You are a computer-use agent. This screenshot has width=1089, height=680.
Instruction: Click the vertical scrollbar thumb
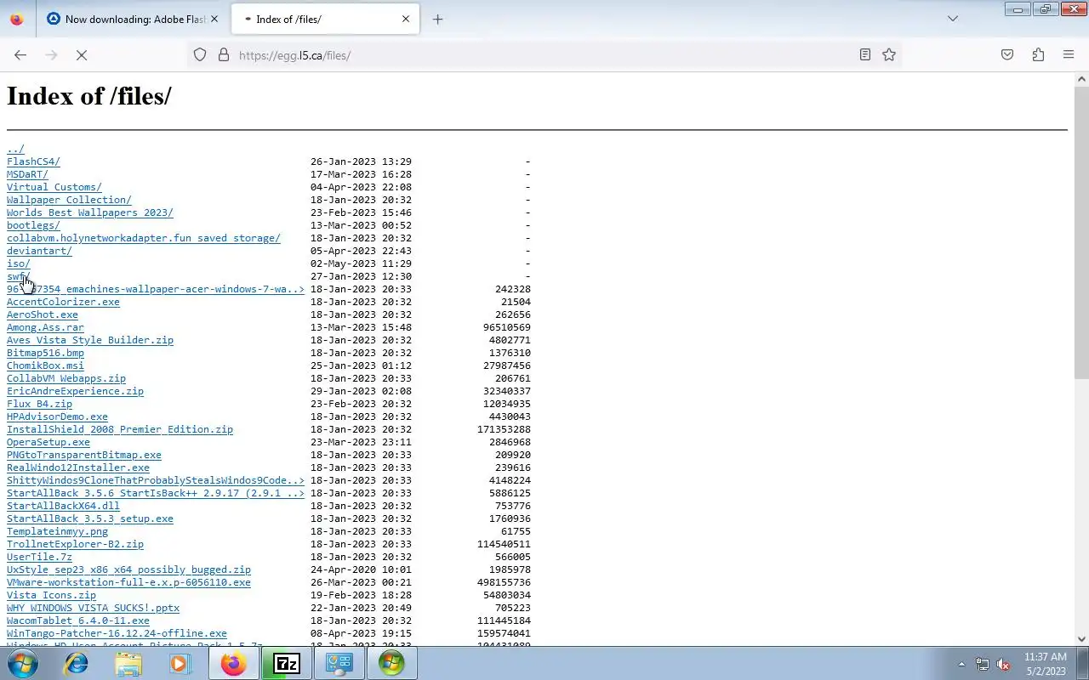click(1081, 234)
